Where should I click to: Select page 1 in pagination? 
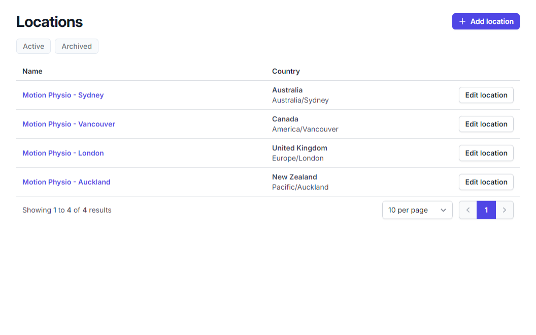click(486, 210)
